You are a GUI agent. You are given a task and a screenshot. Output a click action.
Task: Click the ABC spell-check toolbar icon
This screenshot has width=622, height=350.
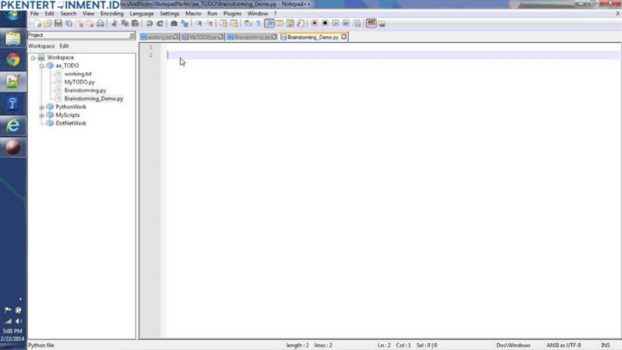371,23
